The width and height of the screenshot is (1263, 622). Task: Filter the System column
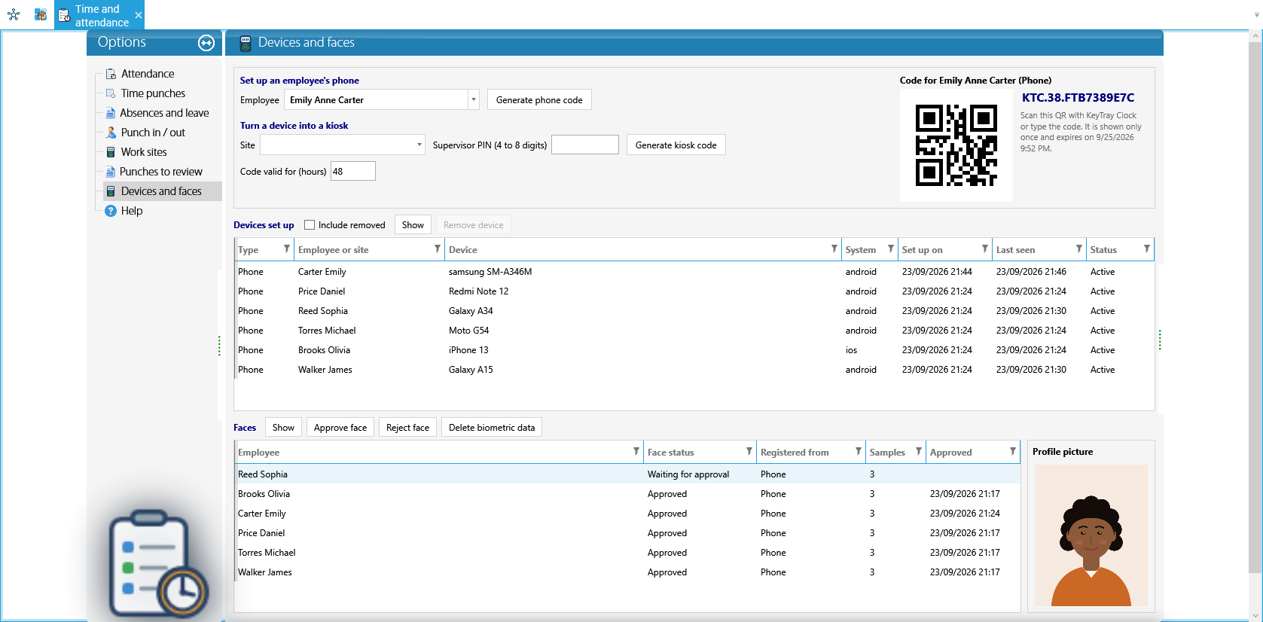click(890, 249)
